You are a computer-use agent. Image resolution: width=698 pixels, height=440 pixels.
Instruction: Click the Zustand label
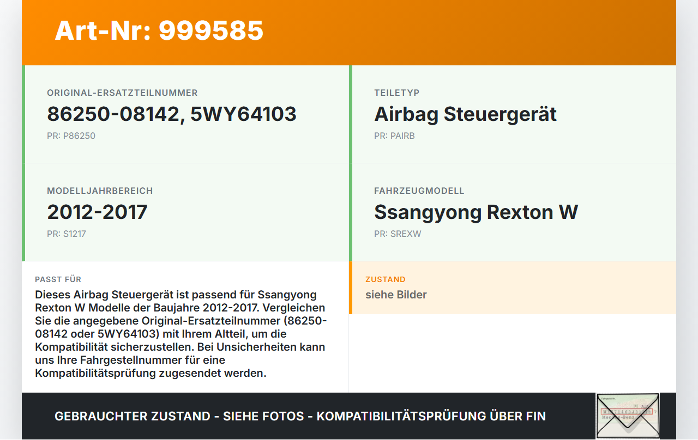click(386, 279)
